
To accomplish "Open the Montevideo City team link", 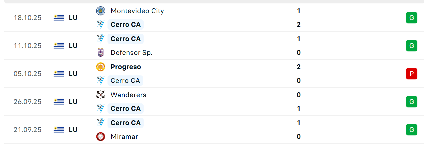I will [x=137, y=11].
